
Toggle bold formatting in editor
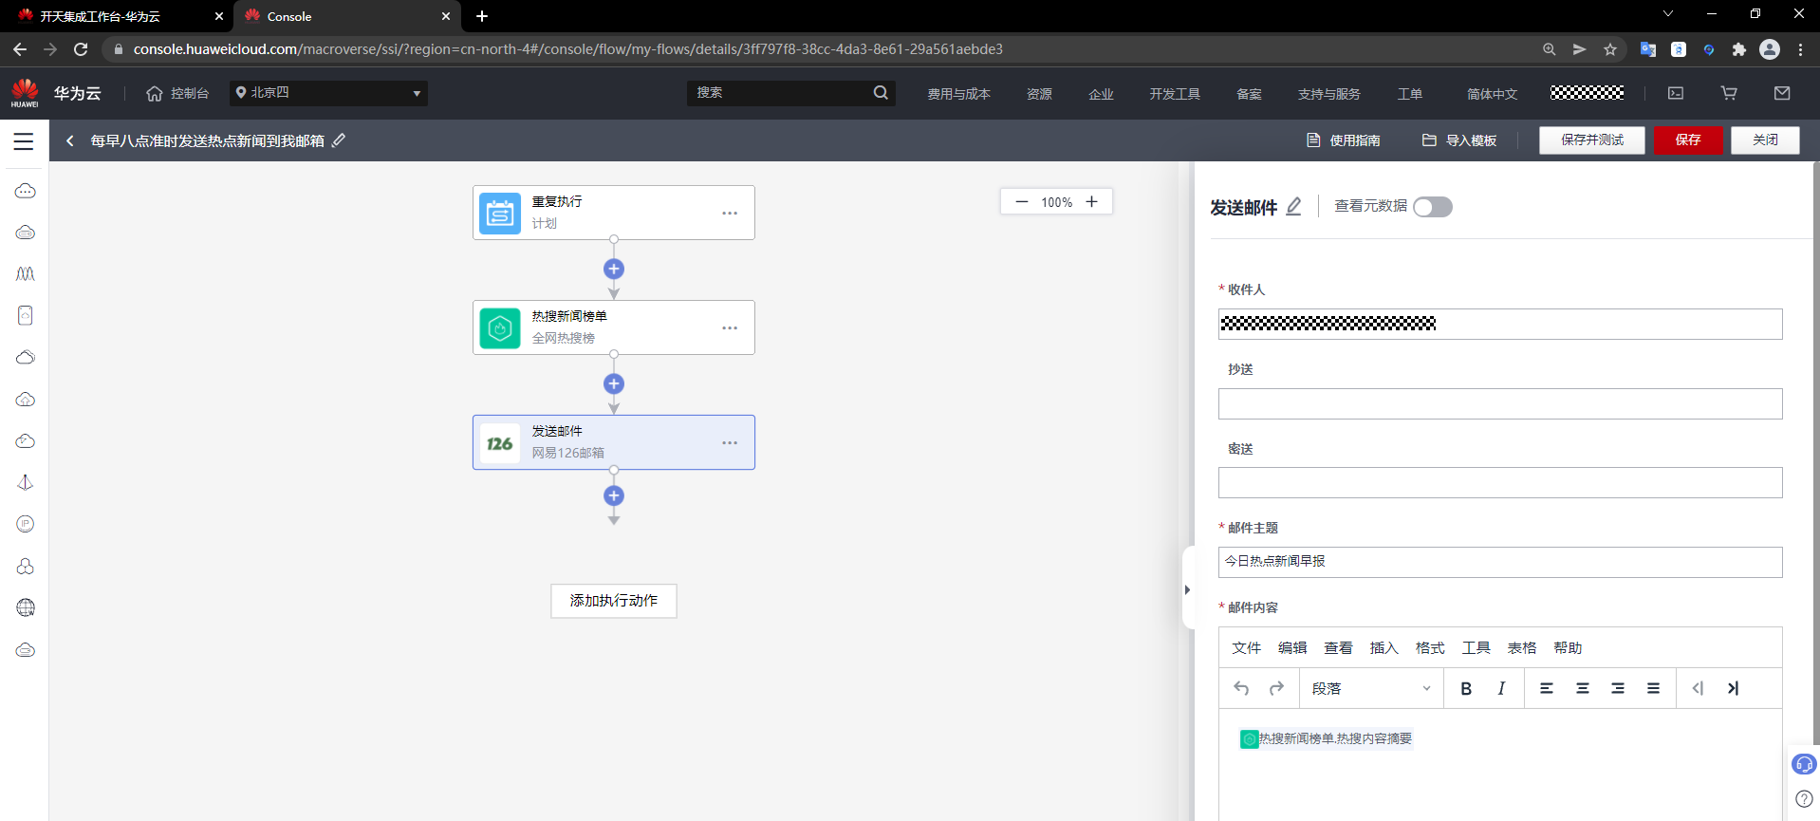click(1466, 688)
